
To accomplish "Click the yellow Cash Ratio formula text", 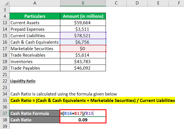I will [x=93, y=100].
